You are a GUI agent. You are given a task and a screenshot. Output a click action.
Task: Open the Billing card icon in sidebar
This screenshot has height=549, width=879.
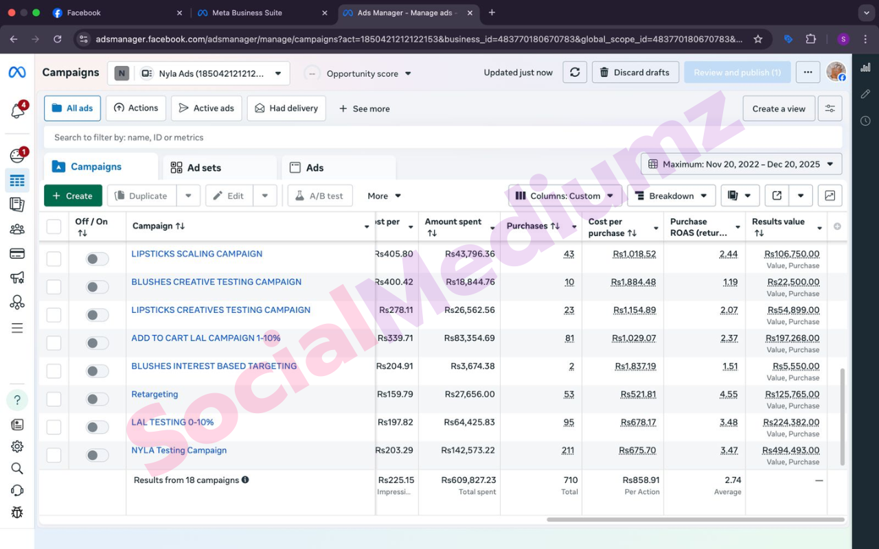tap(17, 253)
